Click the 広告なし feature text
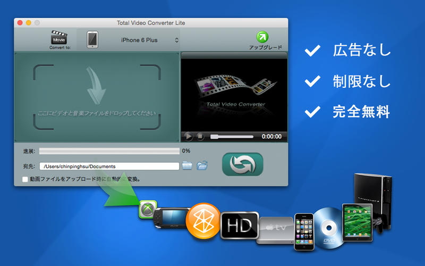This screenshot has height=266, width=425. click(x=362, y=50)
